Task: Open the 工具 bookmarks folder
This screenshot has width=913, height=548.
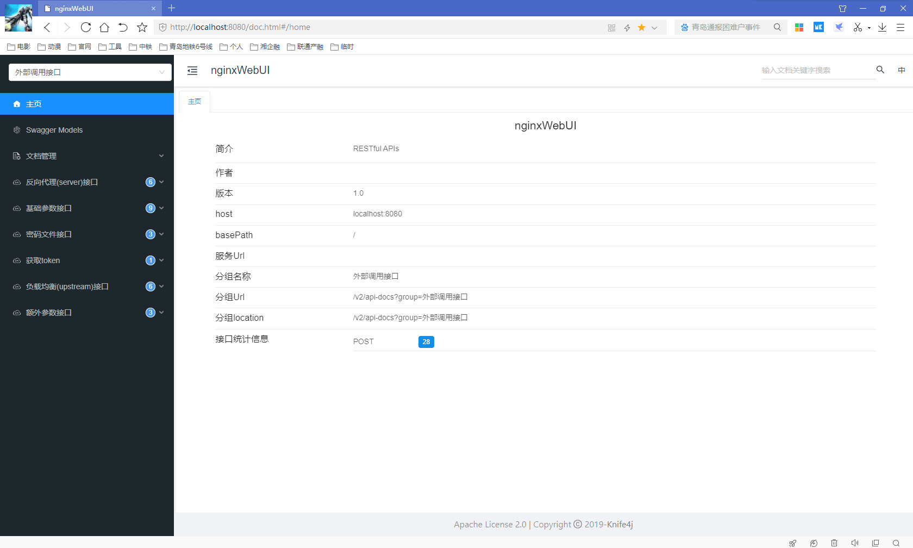Action: pos(110,47)
